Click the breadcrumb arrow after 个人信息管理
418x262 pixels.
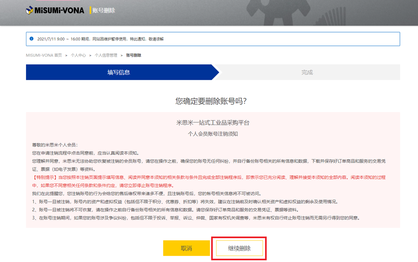click(x=121, y=55)
